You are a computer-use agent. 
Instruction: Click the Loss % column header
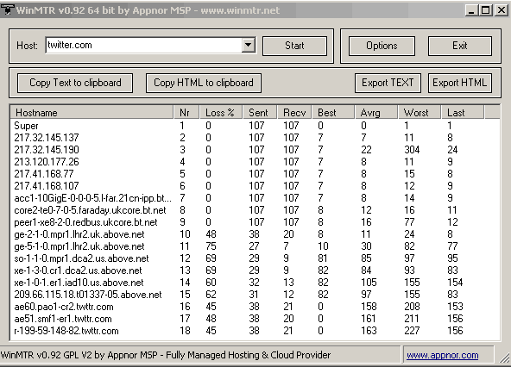pos(221,113)
